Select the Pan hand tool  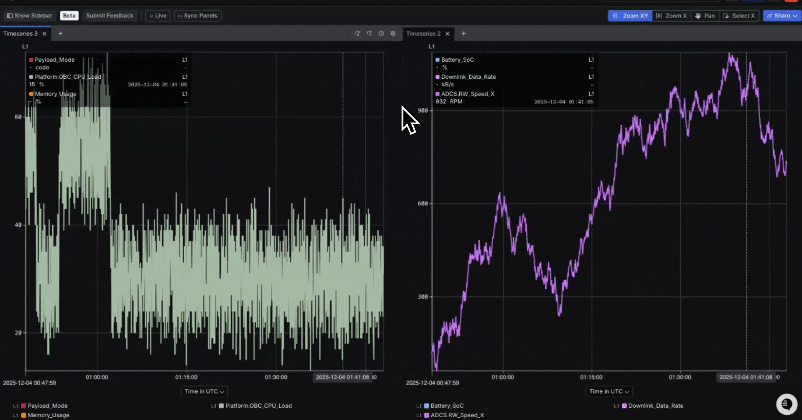pos(705,16)
